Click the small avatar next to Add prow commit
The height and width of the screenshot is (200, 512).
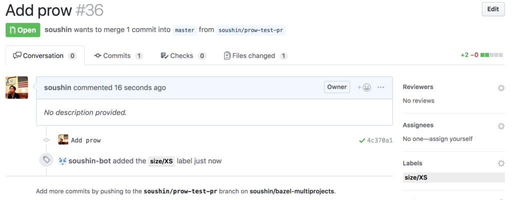point(63,139)
